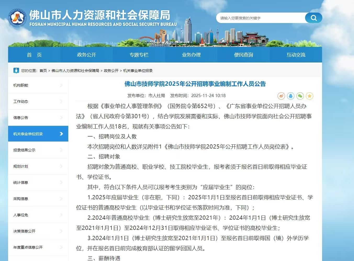Image resolution: width=354 pixels, height=261 pixels.
Task: Open the 业务办理 menu
Action: click(x=191, y=55)
